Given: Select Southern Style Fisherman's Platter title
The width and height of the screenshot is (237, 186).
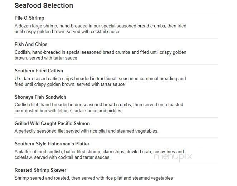Looking at the screenshot, I should (x=52, y=144).
